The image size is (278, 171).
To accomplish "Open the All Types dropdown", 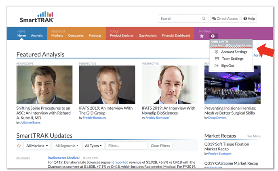I will pos(93,146).
